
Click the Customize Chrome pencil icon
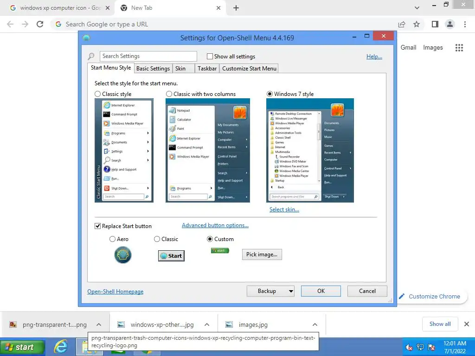(402, 296)
